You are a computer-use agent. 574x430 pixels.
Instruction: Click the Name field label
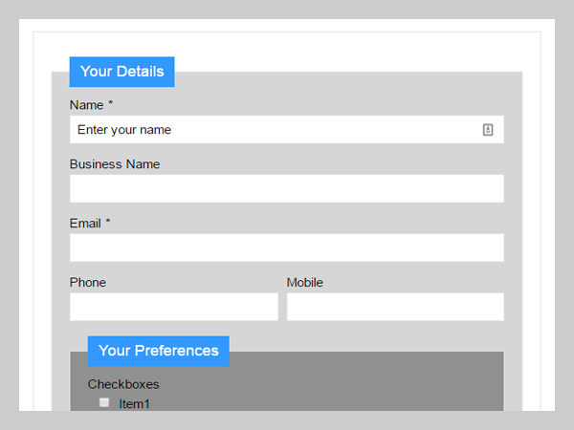[86, 105]
